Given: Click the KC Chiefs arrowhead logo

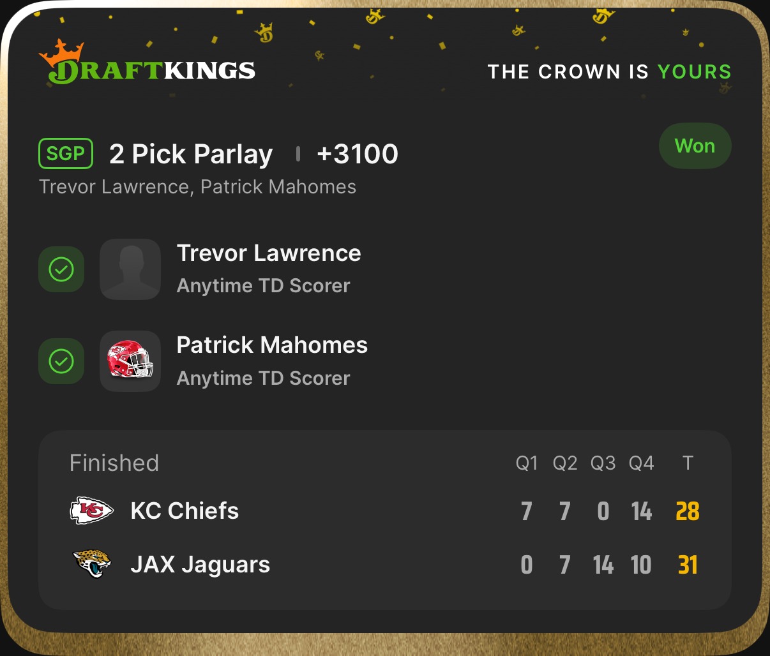Looking at the screenshot, I should tap(91, 511).
